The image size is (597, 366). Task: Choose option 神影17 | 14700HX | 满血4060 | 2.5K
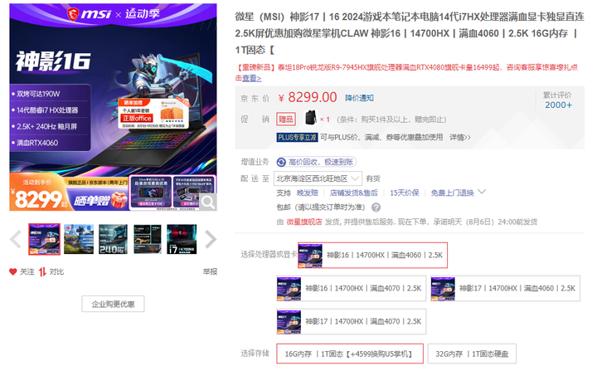point(505,288)
